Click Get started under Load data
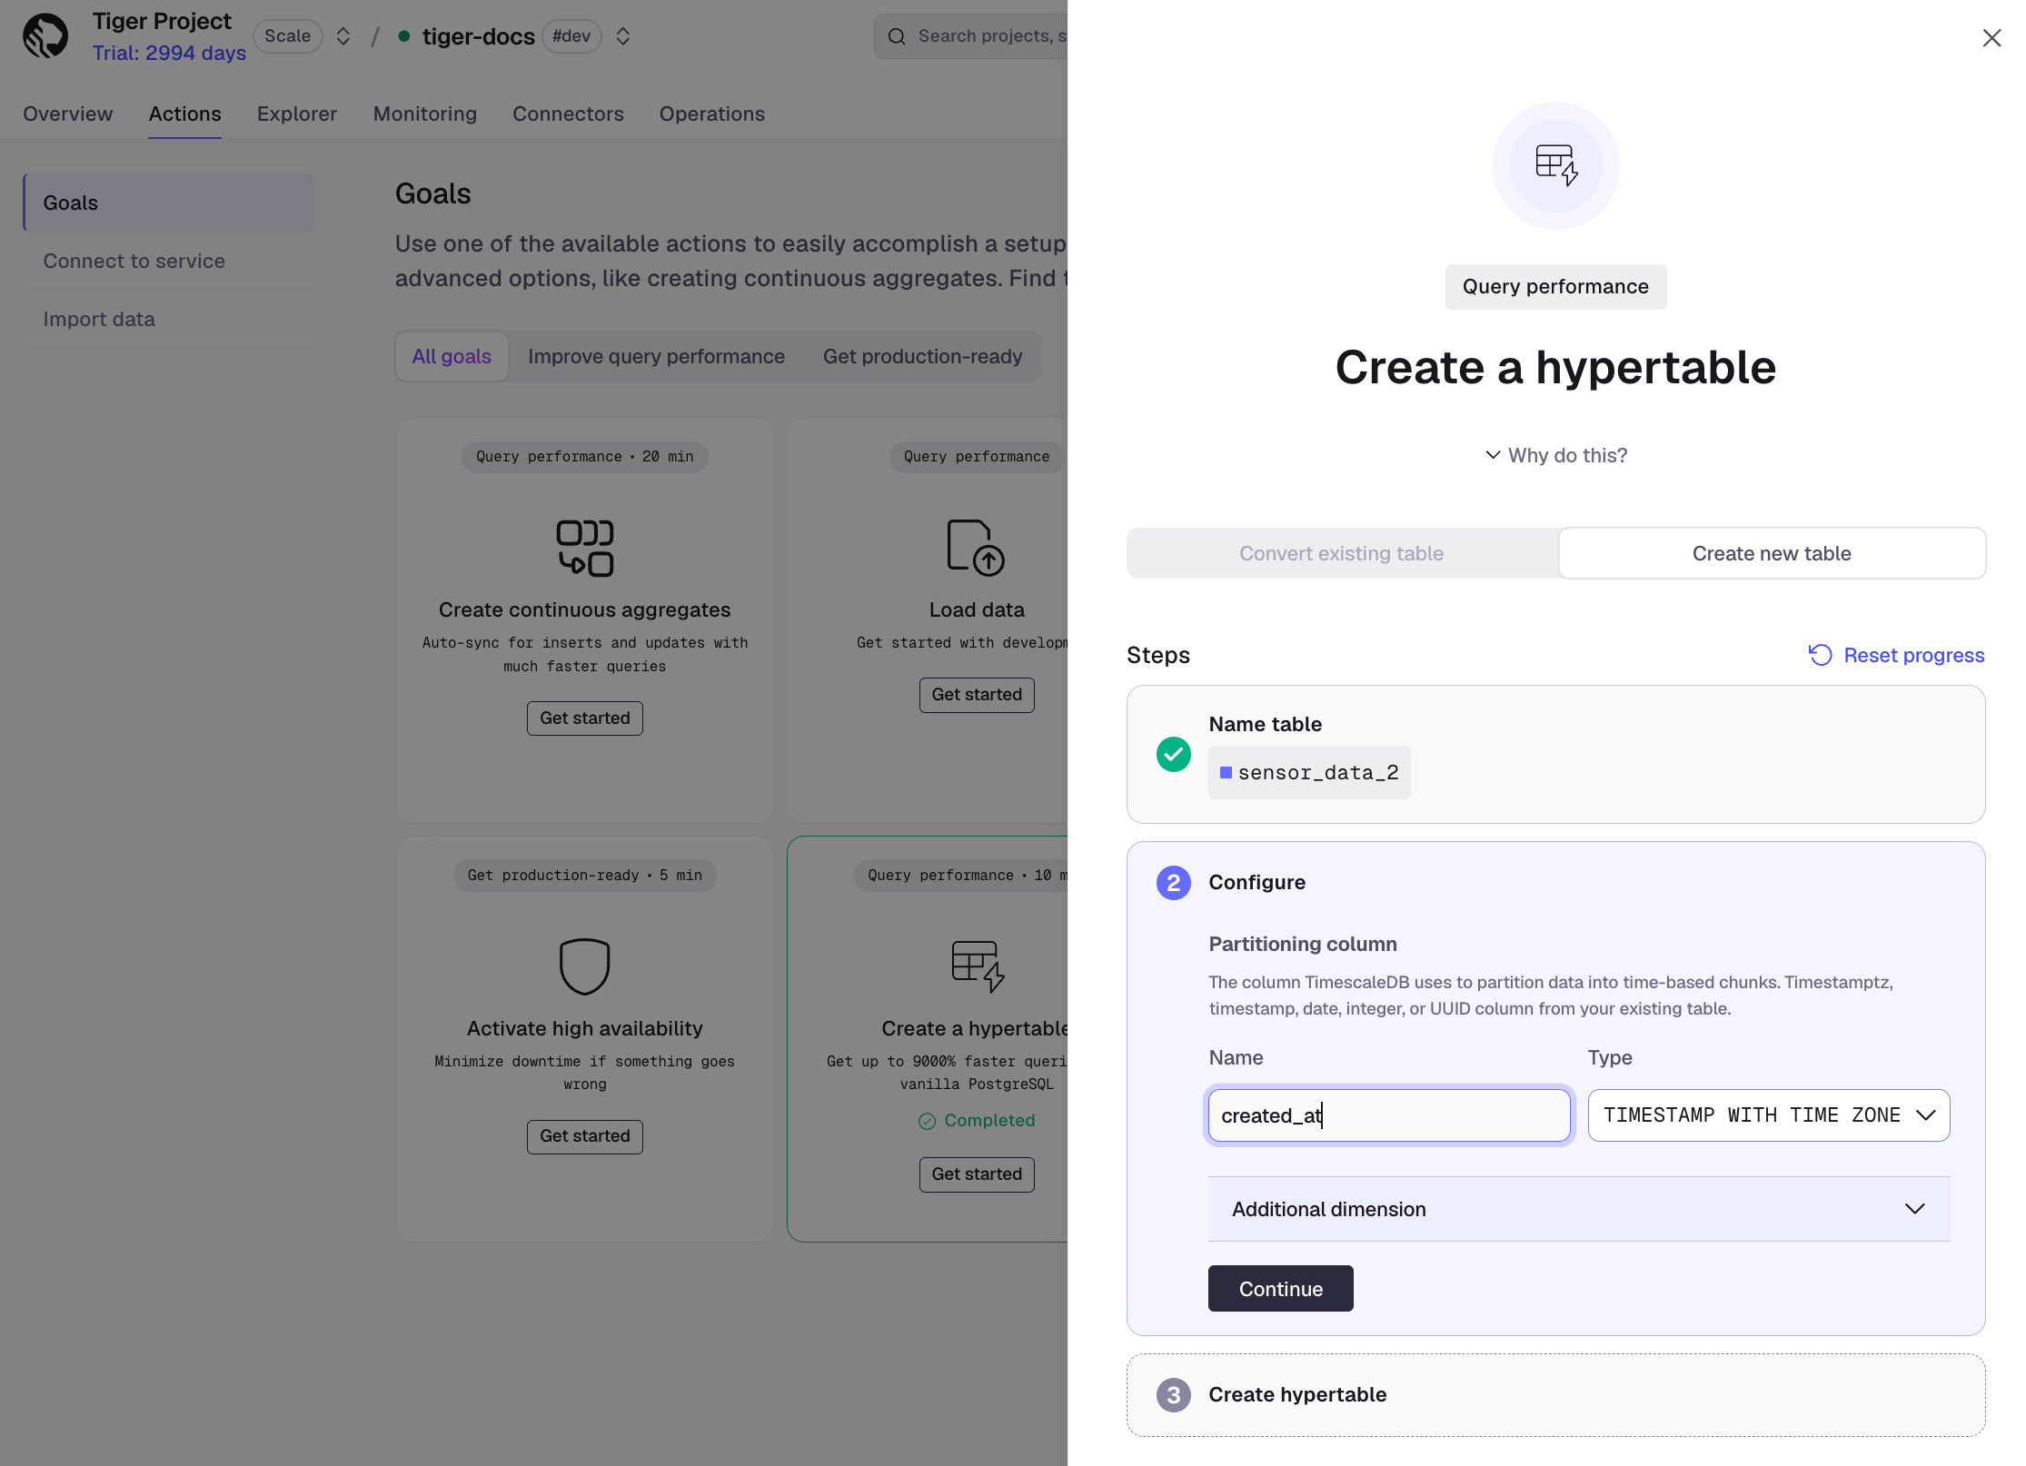 [x=977, y=694]
